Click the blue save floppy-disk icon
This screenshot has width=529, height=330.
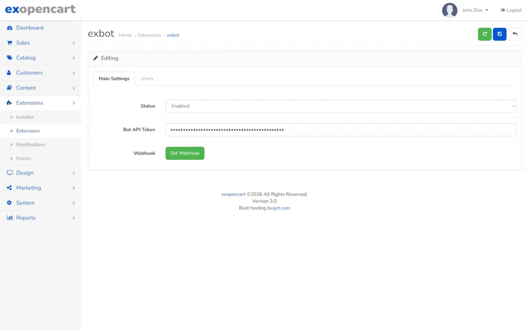[500, 34]
